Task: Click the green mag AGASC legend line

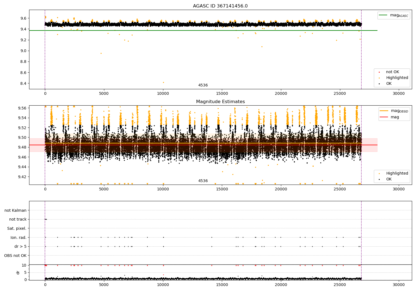Action: pos(383,15)
